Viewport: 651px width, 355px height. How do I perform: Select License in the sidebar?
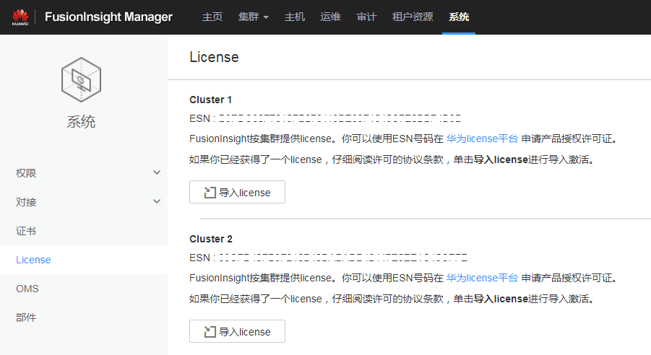click(x=34, y=260)
